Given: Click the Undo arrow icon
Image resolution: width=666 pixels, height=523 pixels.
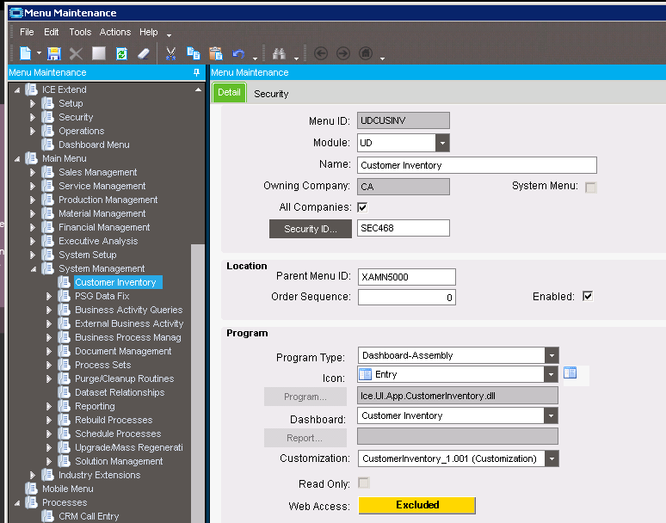Looking at the screenshot, I should coord(238,53).
